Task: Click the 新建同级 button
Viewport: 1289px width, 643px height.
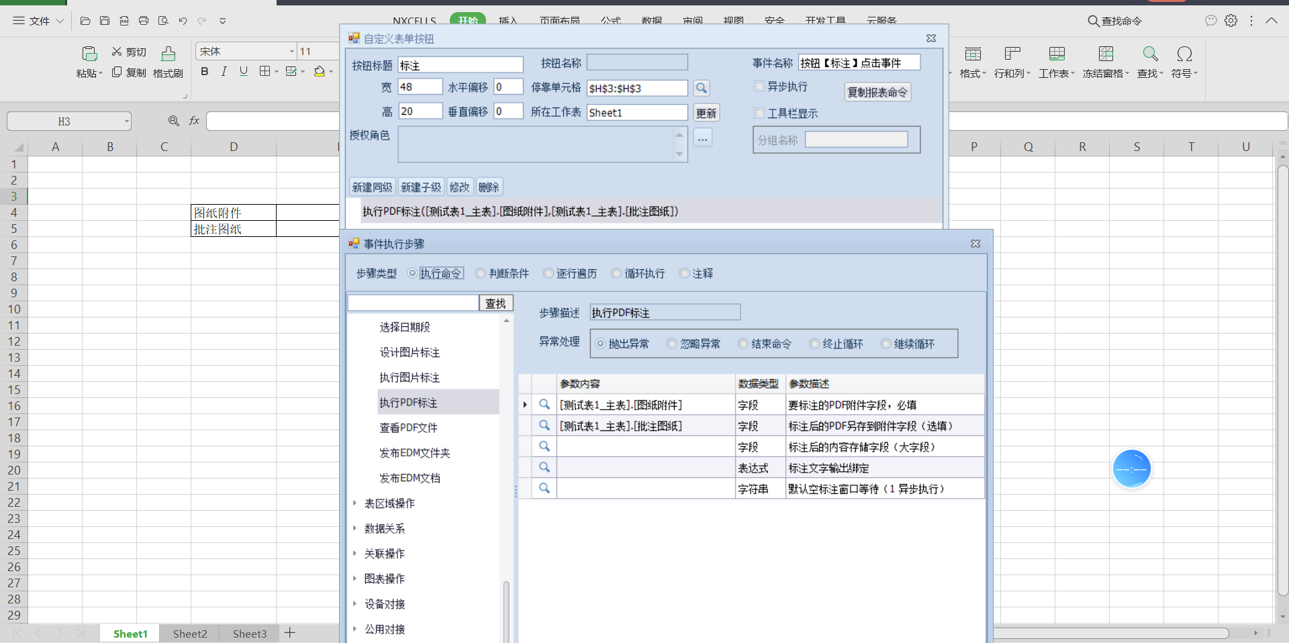Action: click(372, 187)
